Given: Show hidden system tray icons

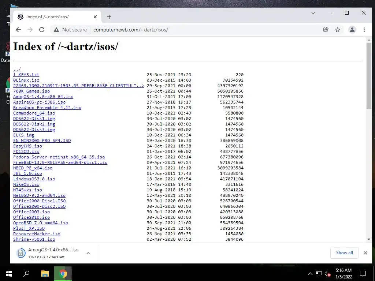Looking at the screenshot, I should pos(310,274).
